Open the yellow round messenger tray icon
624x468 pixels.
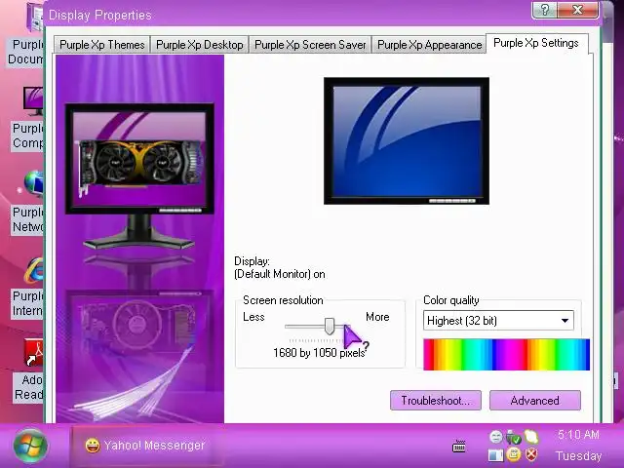[x=514, y=454]
